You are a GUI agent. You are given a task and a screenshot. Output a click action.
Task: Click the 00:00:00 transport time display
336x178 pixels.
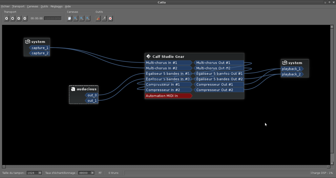pyautogui.click(x=36, y=18)
